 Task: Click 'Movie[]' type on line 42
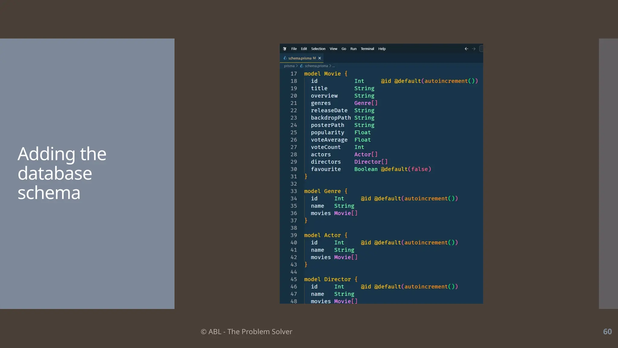pos(346,257)
